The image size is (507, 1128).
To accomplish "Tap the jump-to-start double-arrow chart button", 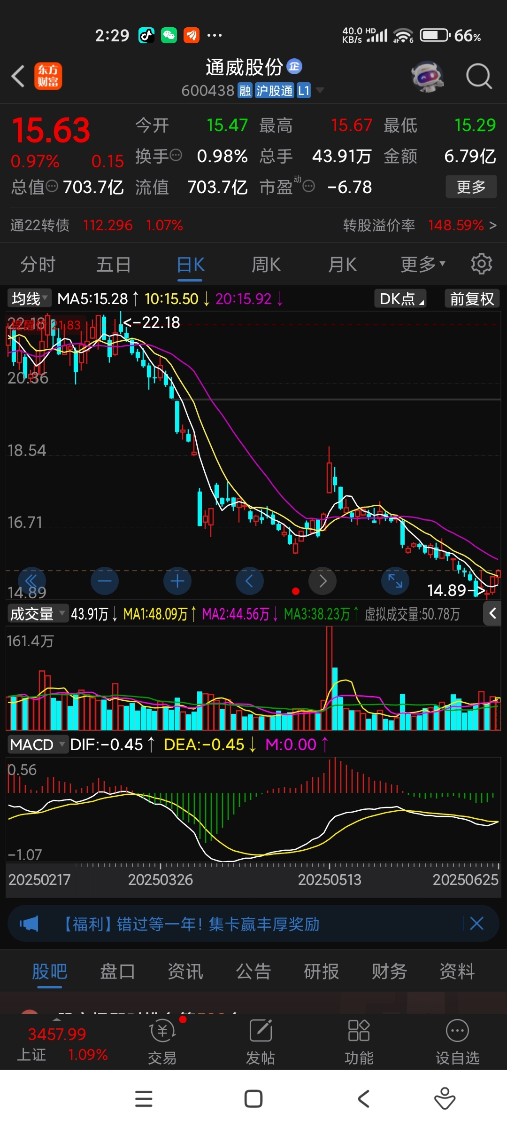I will click(x=32, y=581).
